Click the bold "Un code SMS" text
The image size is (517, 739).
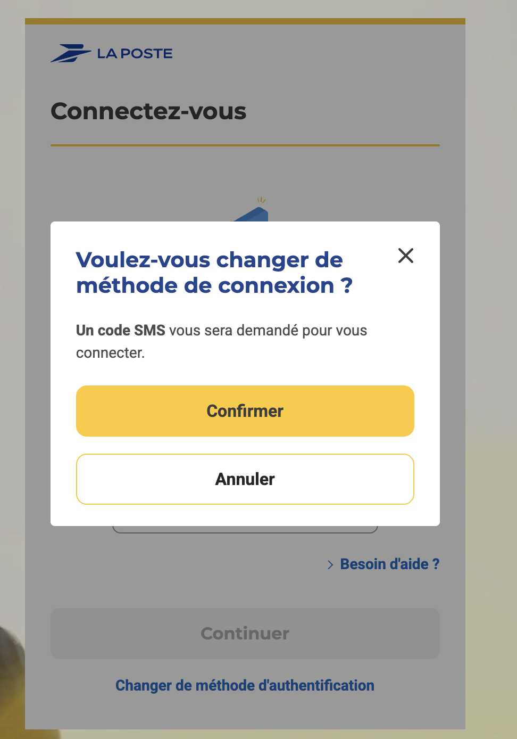coord(121,331)
